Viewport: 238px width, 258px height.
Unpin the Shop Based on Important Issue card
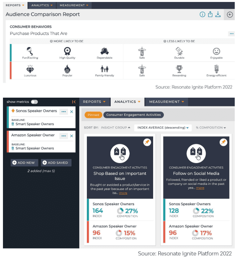147,142
